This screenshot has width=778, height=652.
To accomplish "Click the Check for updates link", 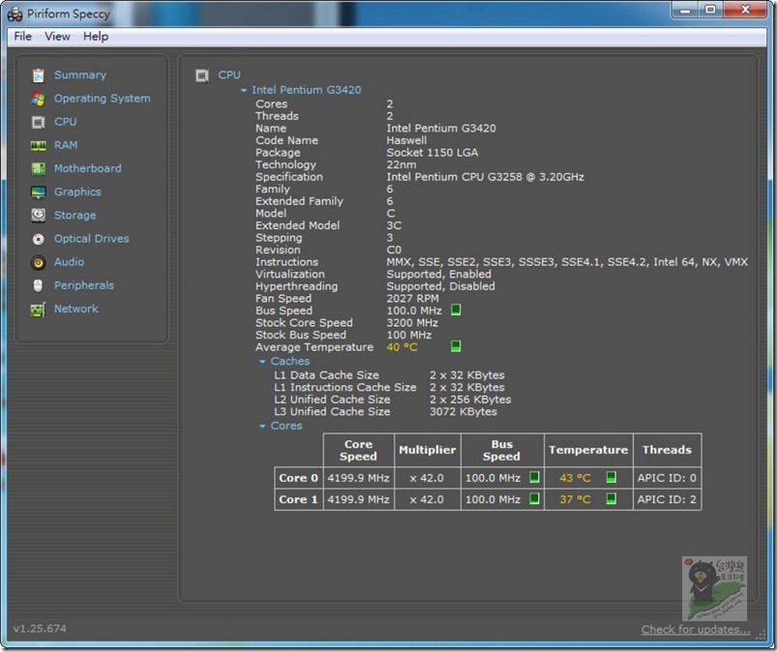I will (695, 630).
